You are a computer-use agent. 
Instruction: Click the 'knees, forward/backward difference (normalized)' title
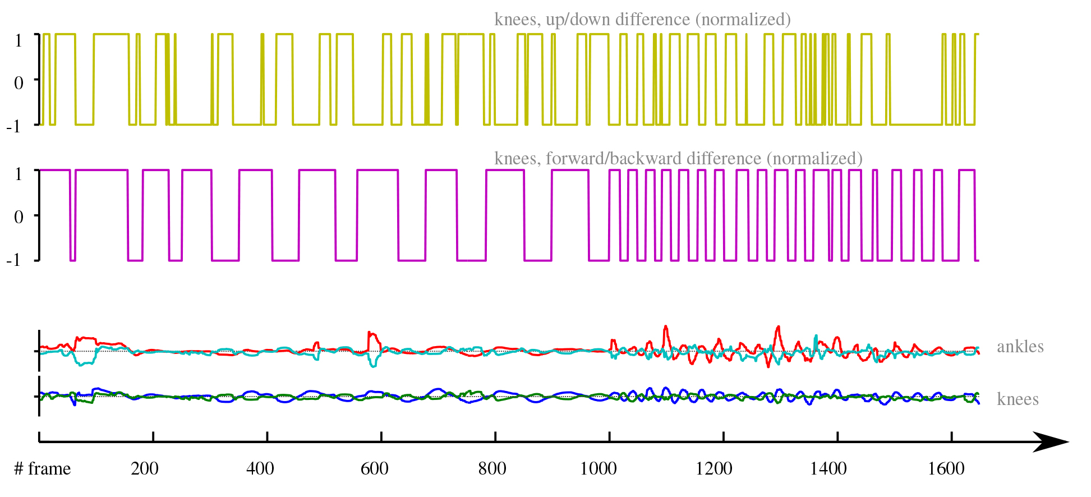[x=678, y=159]
